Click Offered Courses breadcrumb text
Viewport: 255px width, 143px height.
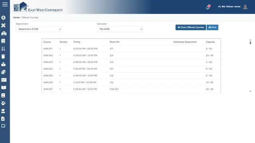click(x=30, y=17)
